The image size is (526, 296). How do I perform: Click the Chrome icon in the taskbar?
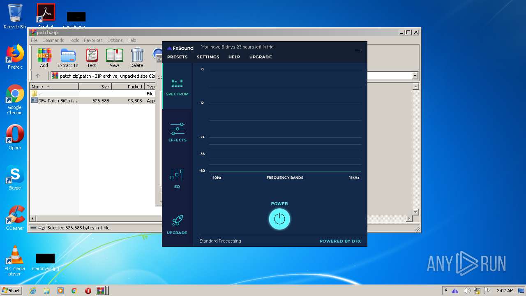point(74,291)
